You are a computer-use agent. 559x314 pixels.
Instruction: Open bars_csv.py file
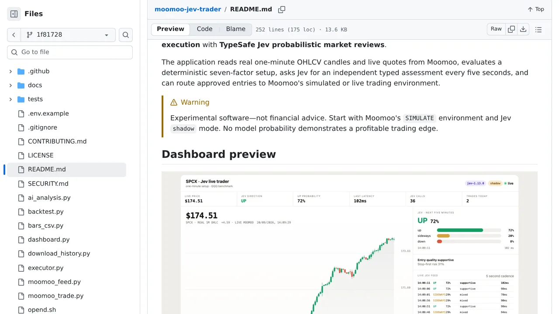tap(45, 225)
